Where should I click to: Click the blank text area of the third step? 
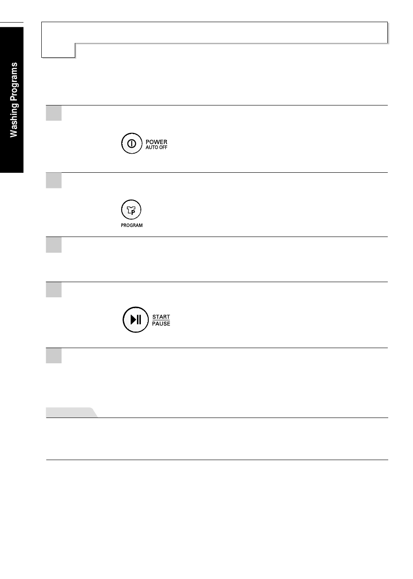(x=225, y=259)
